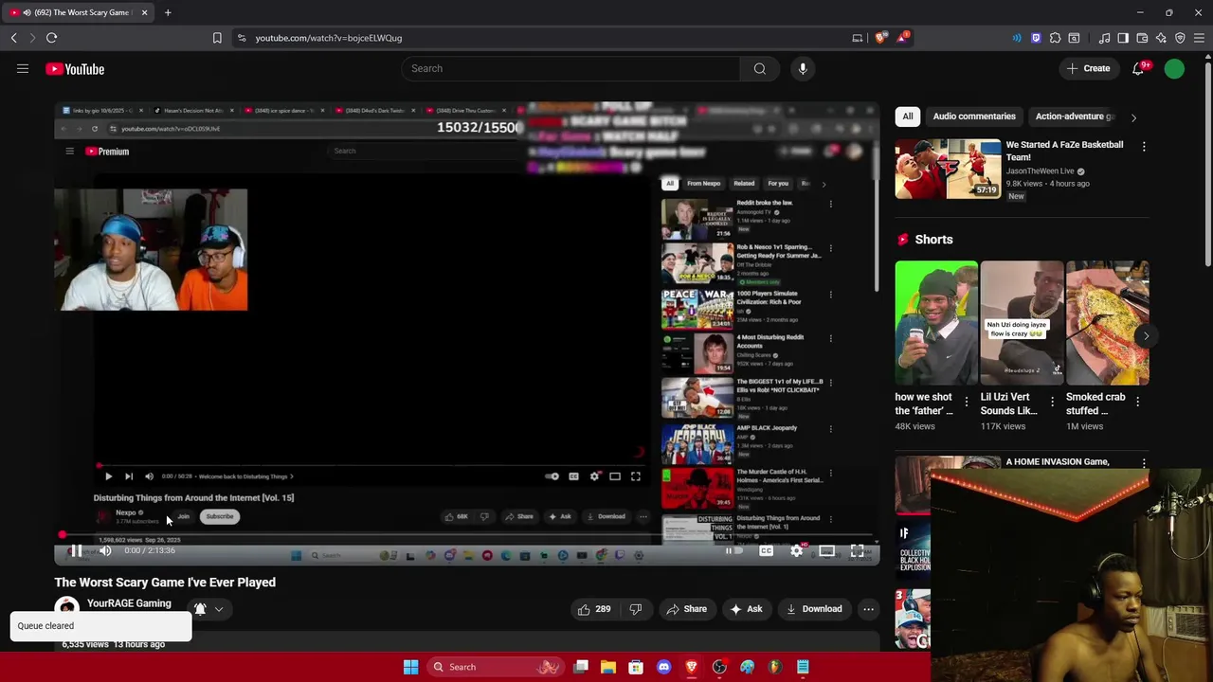This screenshot has width=1213, height=682.
Task: Focus the YouTube search input field
Action: (571, 68)
